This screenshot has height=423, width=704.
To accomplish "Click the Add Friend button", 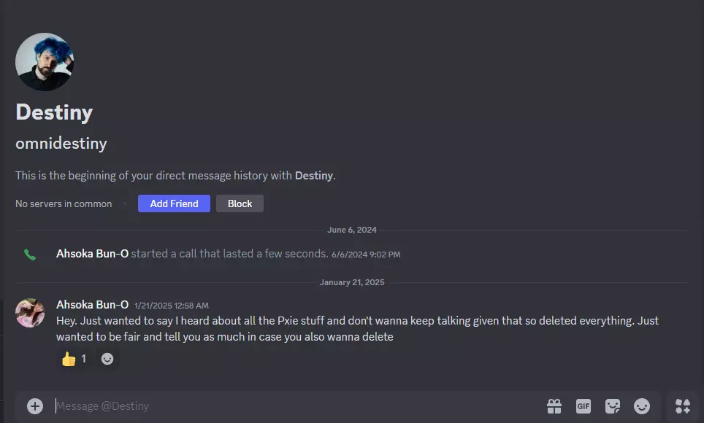I will point(174,203).
